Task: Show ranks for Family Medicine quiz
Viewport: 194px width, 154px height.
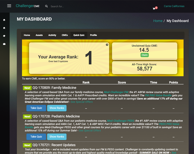Action: coord(57,108)
